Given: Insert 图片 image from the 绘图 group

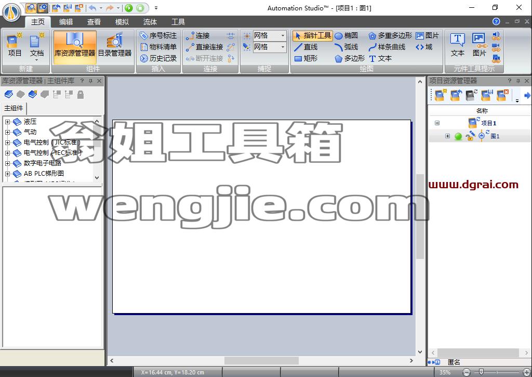Looking at the screenshot, I should coord(427,35).
